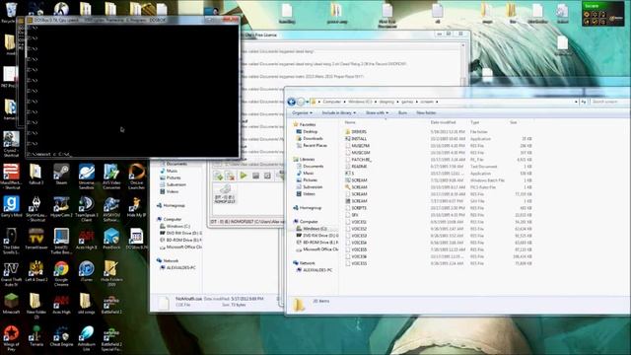Select the INSTALL application file

coord(439,138)
